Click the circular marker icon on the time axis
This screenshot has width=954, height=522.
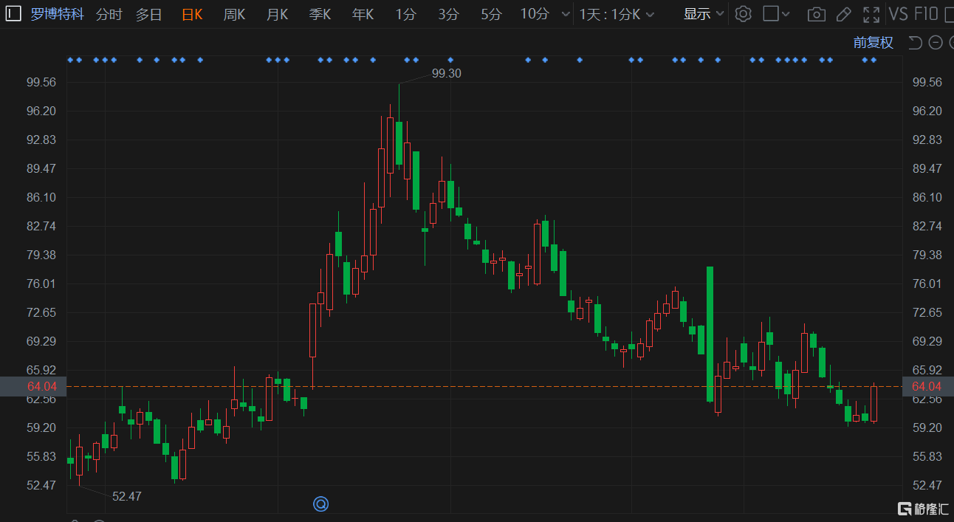[x=320, y=504]
